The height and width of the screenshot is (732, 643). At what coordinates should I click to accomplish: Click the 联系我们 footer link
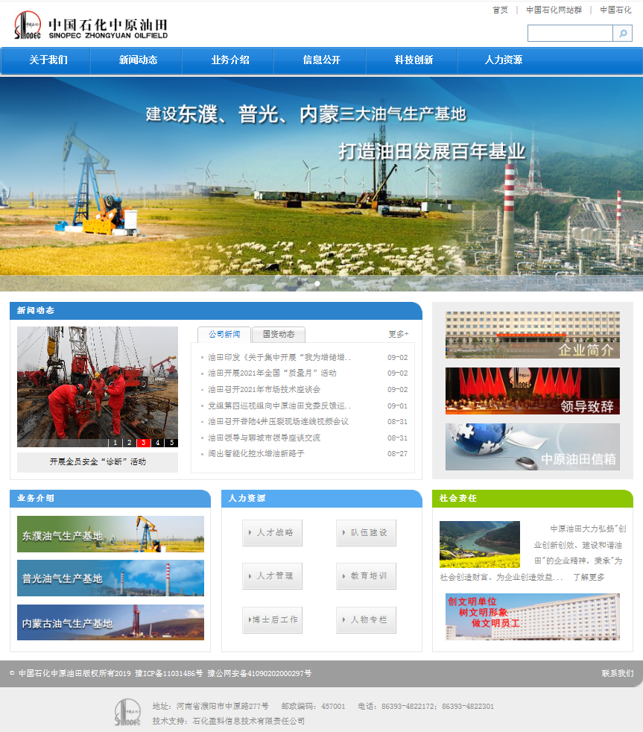point(618,673)
